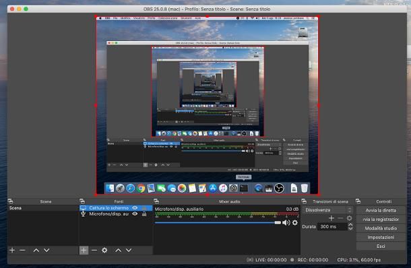Click the Trash icon in the previewed Dock
The width and height of the screenshot is (411, 268).
pos(304,188)
